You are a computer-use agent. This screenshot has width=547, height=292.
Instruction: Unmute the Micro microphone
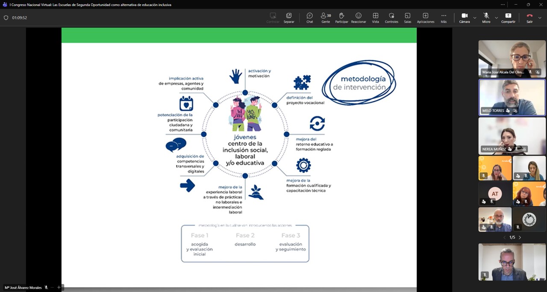click(486, 18)
